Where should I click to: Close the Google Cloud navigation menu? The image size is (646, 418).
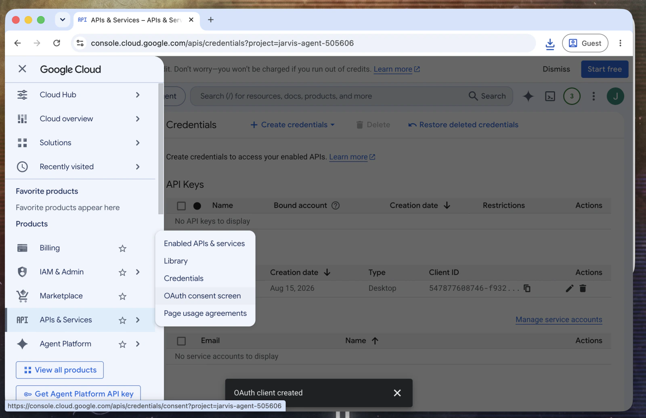pyautogui.click(x=22, y=69)
